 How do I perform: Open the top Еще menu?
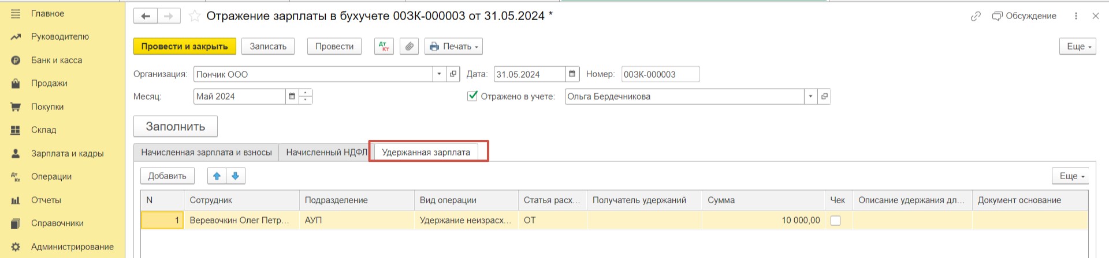click(1078, 46)
